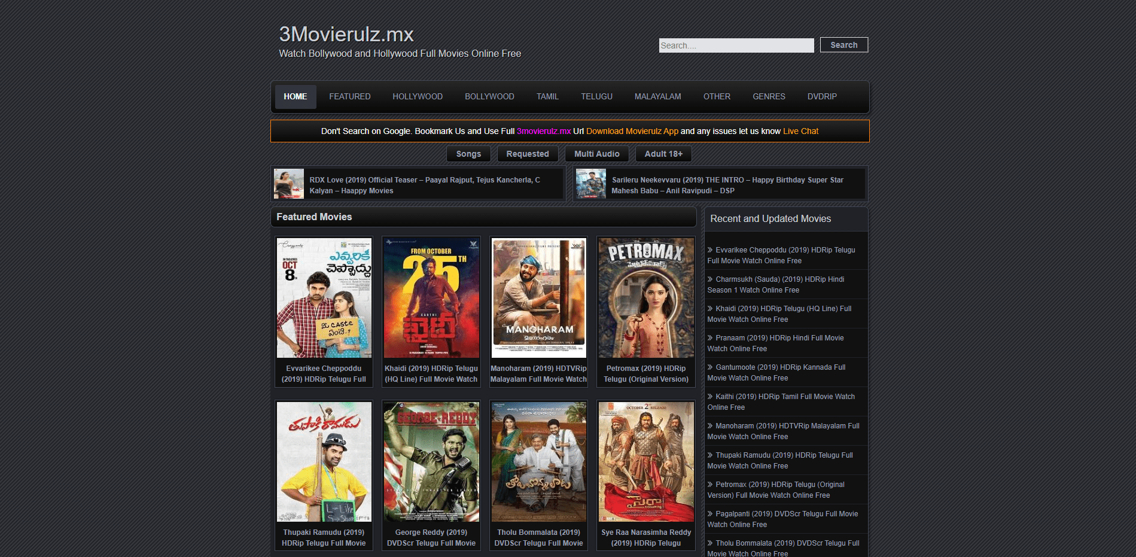Click George Reddy (2019) title under poster
Screen dimensions: 1136x557
tap(431, 538)
